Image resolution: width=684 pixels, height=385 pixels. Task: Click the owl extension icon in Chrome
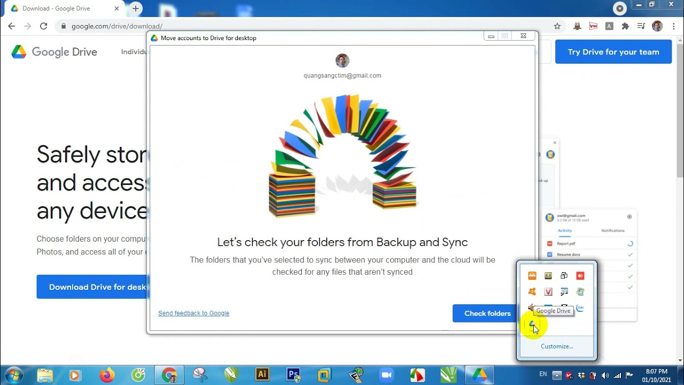[x=577, y=26]
